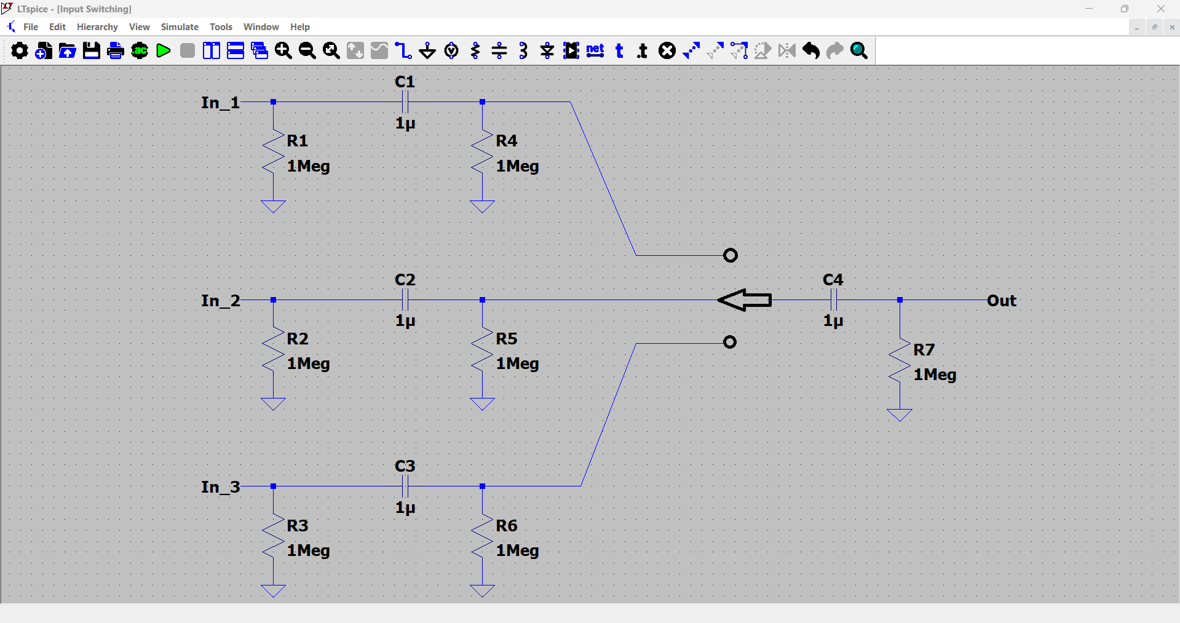Place a resistor component
The image size is (1180, 623).
click(475, 50)
